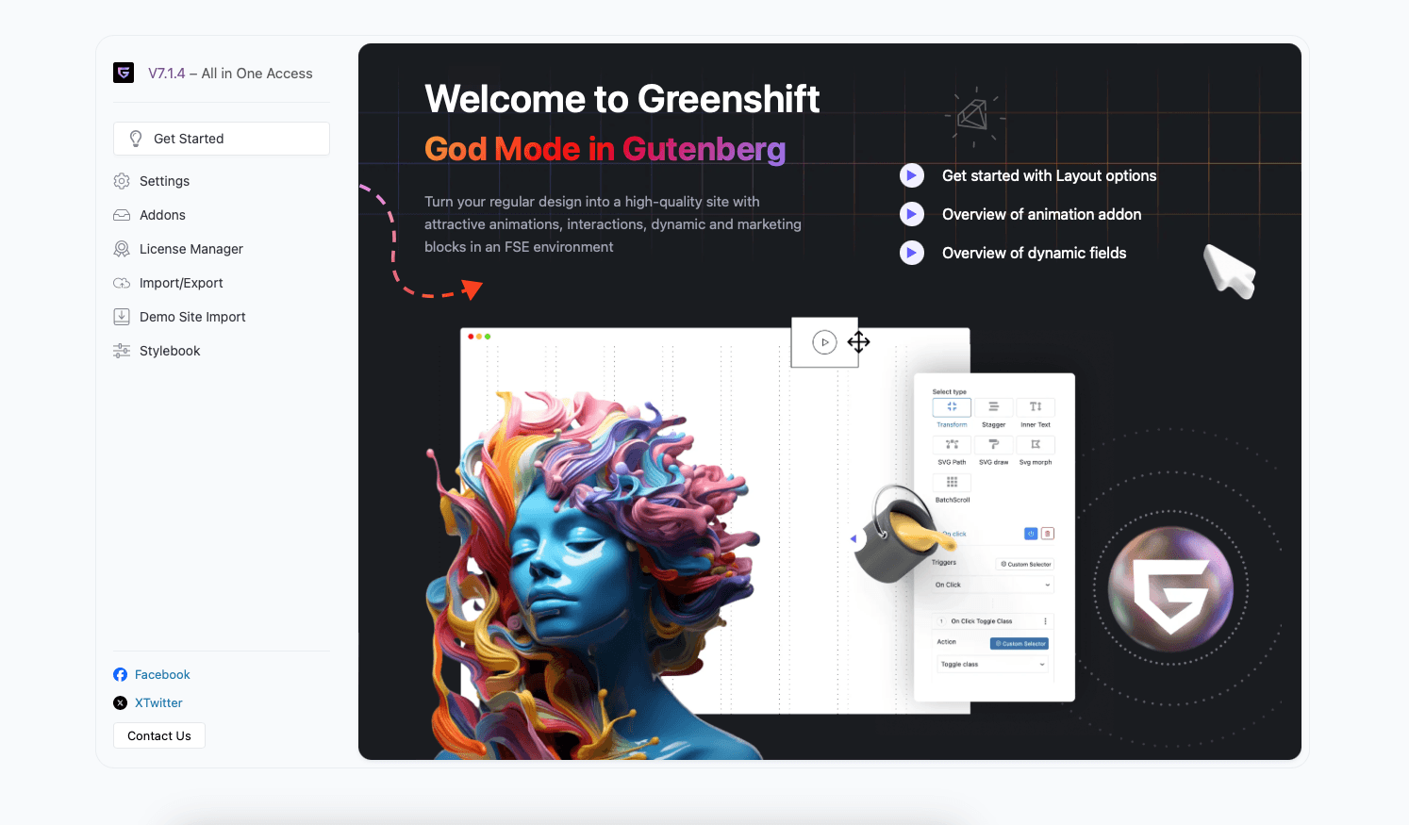Image resolution: width=1409 pixels, height=825 pixels.
Task: Open 'Overview of dynamic fields' link
Action: (1034, 253)
